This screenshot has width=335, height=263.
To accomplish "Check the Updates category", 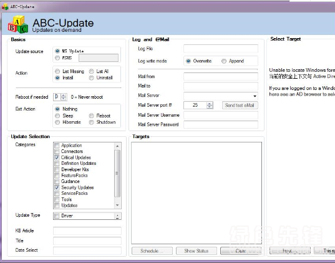I will pyautogui.click(x=57, y=206).
